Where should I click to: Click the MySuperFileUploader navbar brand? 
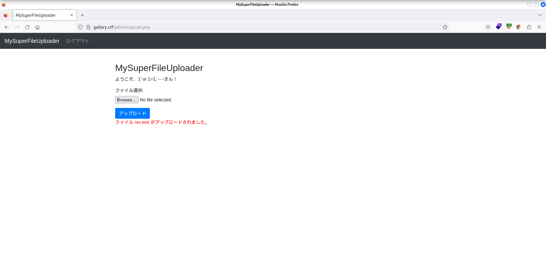tap(32, 41)
